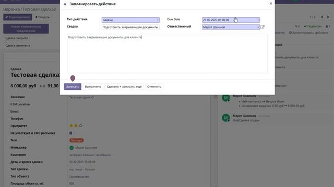This screenshot has width=334, height=187.
Task: Click the Записать button
Action: pyautogui.click(x=73, y=87)
